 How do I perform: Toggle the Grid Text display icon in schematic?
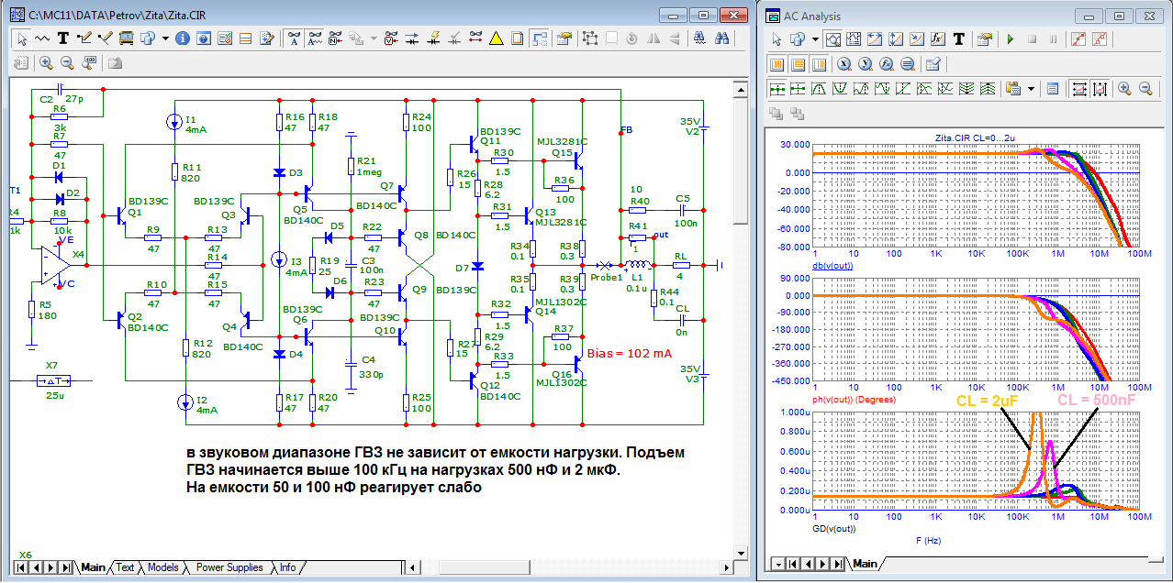click(x=293, y=38)
